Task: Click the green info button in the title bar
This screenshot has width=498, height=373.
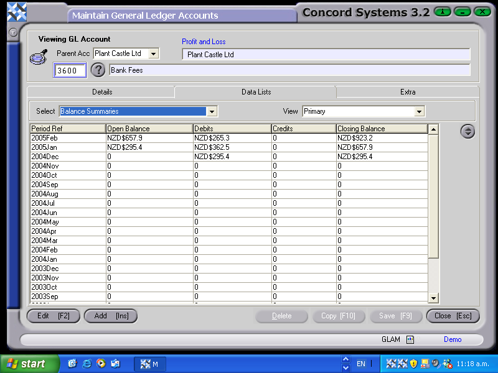Action: (443, 11)
